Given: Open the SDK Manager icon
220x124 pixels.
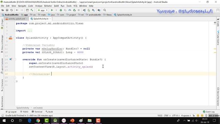Looking at the screenshot, I should [x=93, y=10].
